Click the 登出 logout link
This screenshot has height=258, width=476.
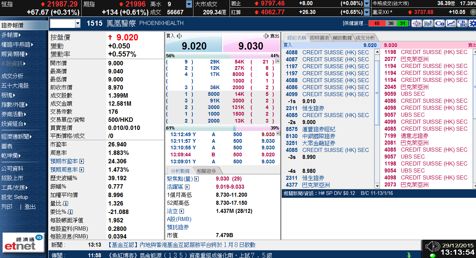30,207
